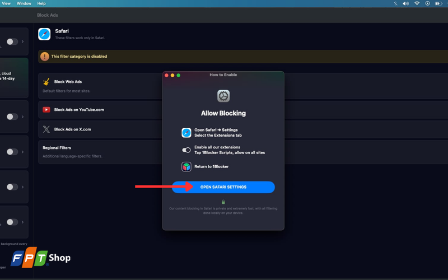Click the orange warning icon in the disabled banner

pyautogui.click(x=45, y=57)
